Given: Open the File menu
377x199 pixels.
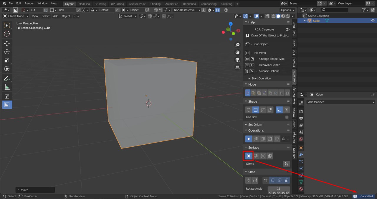Looking at the screenshot, I should (x=11, y=3).
